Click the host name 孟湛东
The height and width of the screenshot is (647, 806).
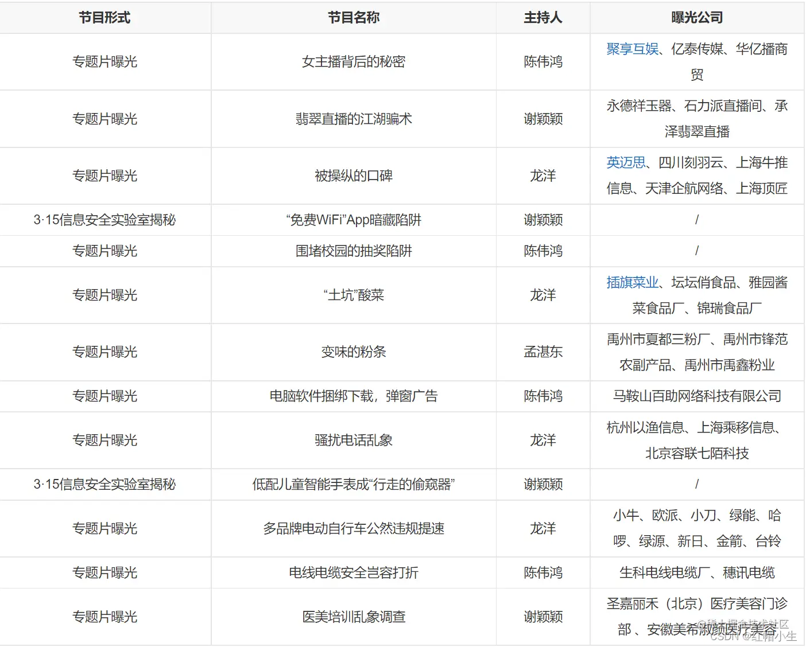(x=543, y=352)
